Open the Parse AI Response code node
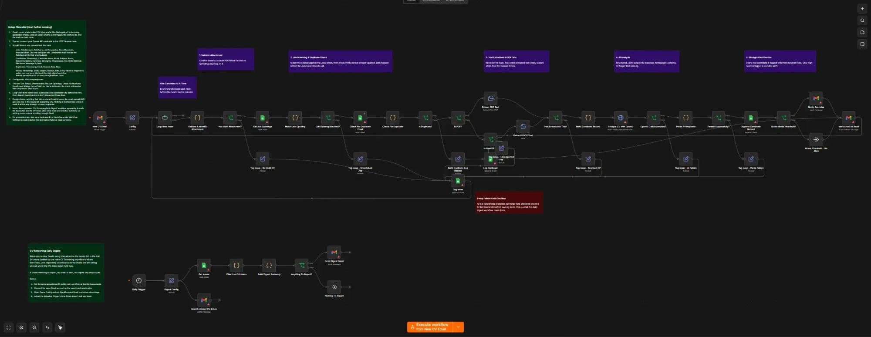Screen dimensions: 871x337 tap(686, 118)
